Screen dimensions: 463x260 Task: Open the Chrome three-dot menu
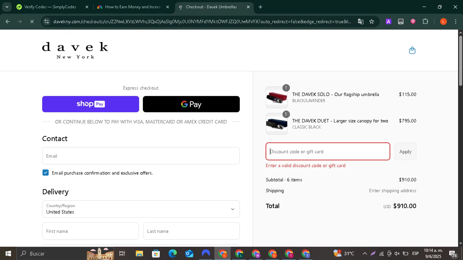tap(456, 22)
